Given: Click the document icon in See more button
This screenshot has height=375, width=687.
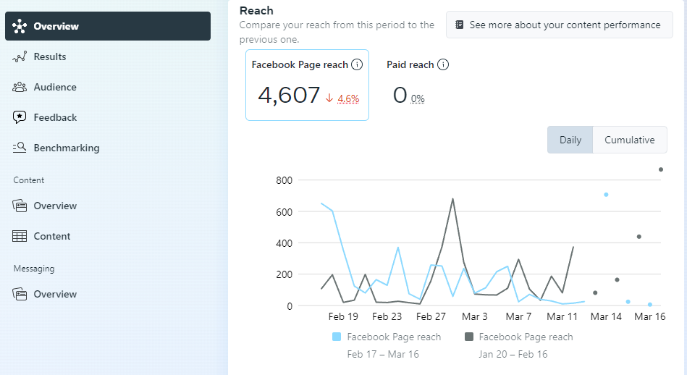Looking at the screenshot, I should tap(459, 25).
